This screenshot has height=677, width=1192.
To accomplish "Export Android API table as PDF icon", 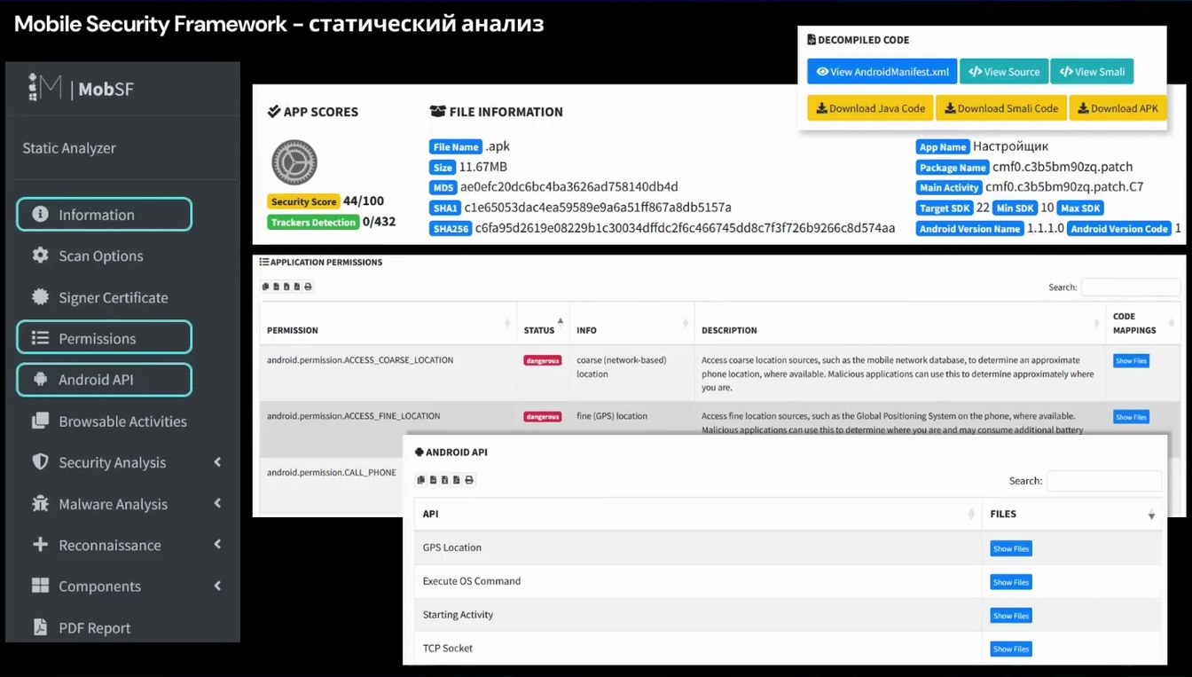I will coord(456,480).
